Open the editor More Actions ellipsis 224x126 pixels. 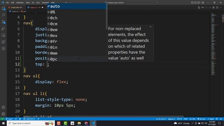click(221, 7)
